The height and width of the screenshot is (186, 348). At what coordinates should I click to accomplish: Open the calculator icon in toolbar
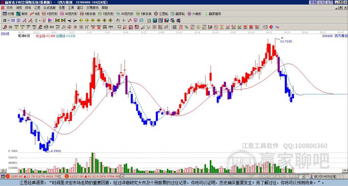click(155, 21)
